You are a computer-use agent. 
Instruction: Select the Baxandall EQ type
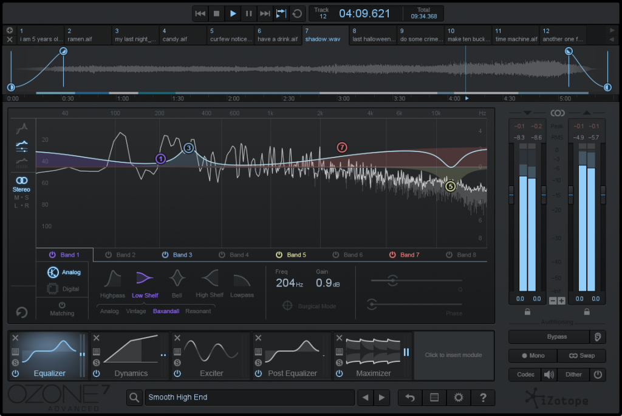pyautogui.click(x=166, y=311)
